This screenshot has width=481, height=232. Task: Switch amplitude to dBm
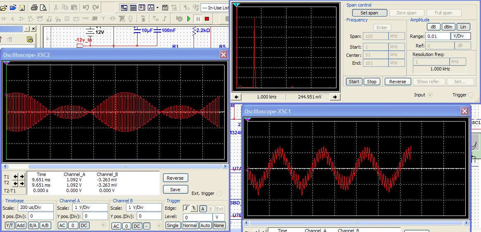point(448,27)
